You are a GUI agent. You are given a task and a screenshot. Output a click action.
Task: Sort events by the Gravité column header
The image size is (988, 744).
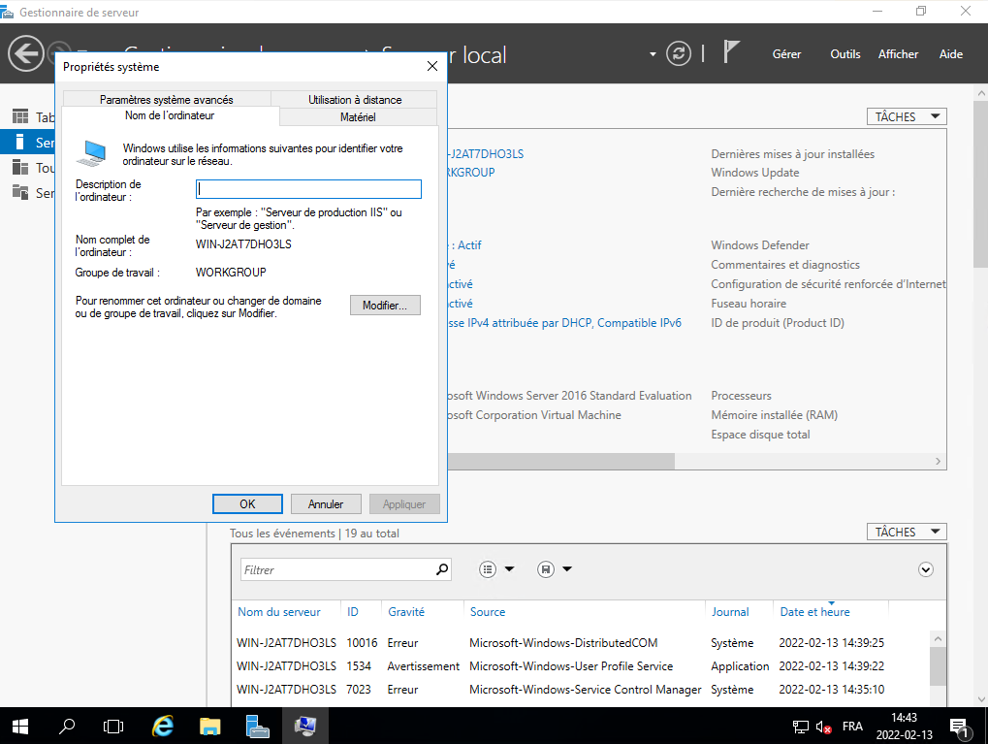(406, 611)
